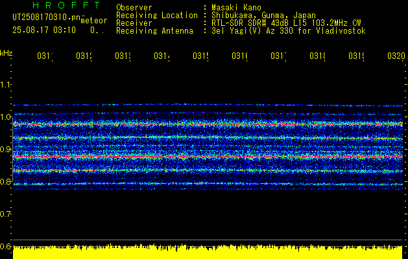Click the fifth time marker from left
408x259 pixels.
pos(201,56)
